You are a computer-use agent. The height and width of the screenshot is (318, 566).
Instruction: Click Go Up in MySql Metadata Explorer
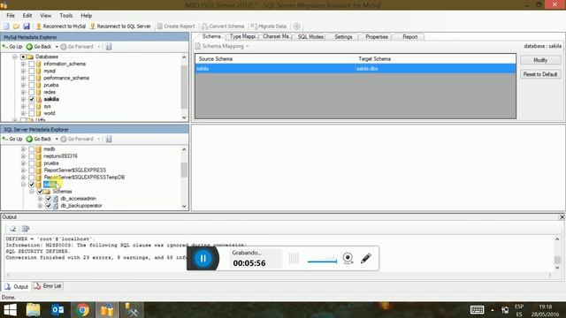point(12,47)
